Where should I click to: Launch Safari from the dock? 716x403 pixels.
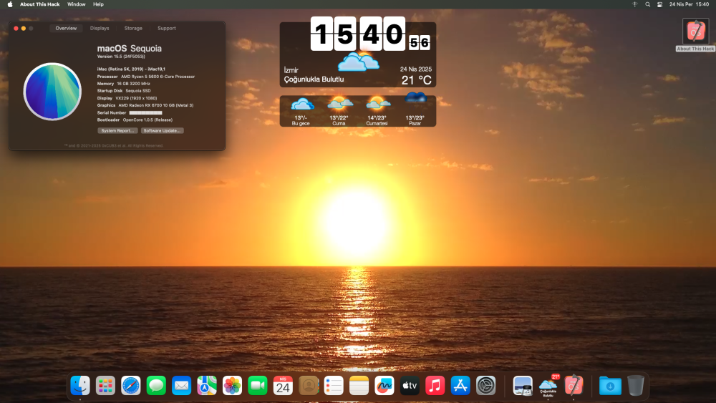pos(130,386)
